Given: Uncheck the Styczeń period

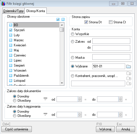Looking at the screenshot, I should point(11,30).
